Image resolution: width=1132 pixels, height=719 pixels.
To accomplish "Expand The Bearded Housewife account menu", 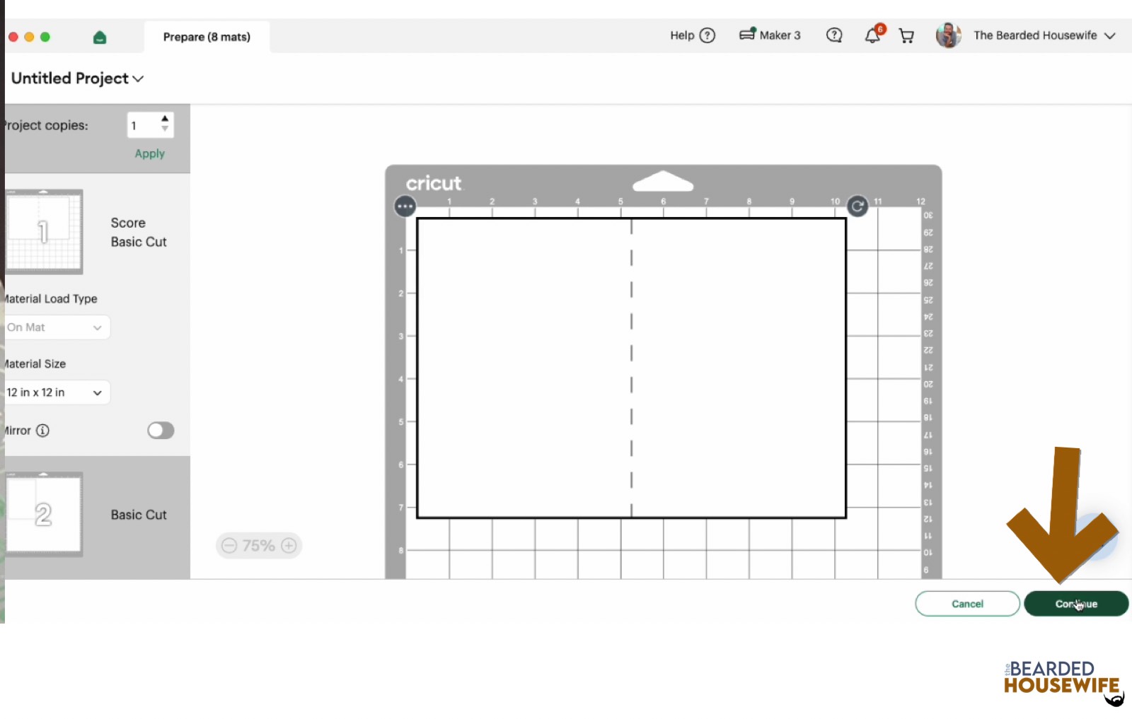I will pyautogui.click(x=1044, y=35).
